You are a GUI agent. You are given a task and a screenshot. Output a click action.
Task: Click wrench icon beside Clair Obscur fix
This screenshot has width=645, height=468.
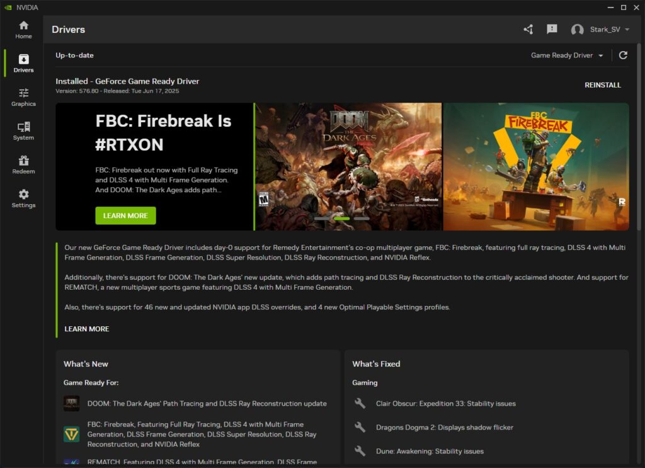(x=360, y=403)
